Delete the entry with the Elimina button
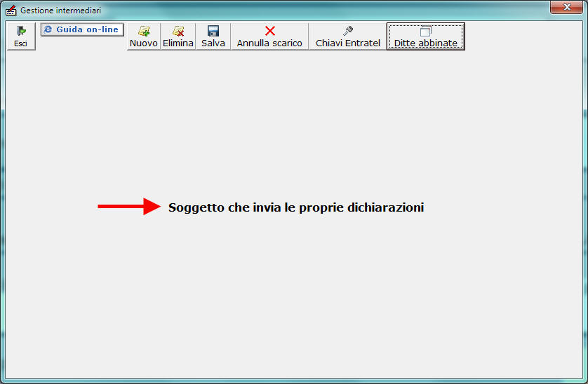Viewport: 588px width, 384px height. click(x=178, y=36)
